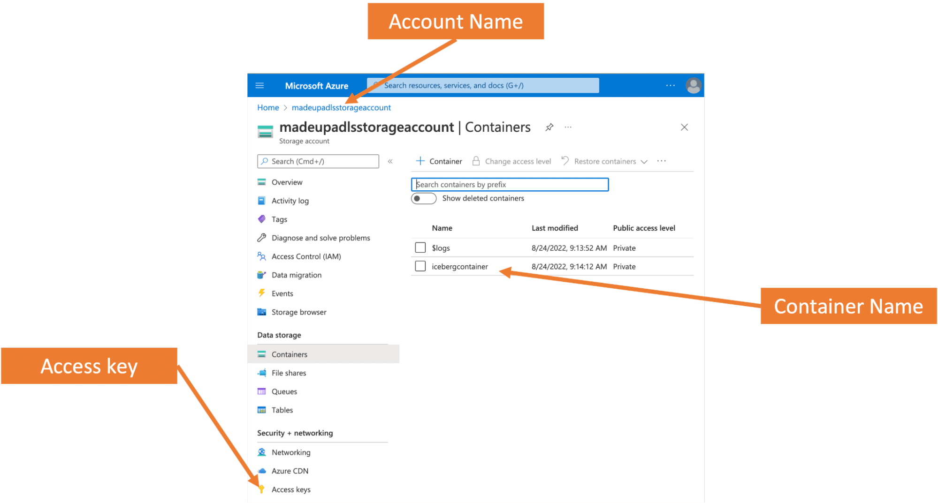Navigate to Home via breadcrumb
This screenshot has height=503, width=938.
267,107
